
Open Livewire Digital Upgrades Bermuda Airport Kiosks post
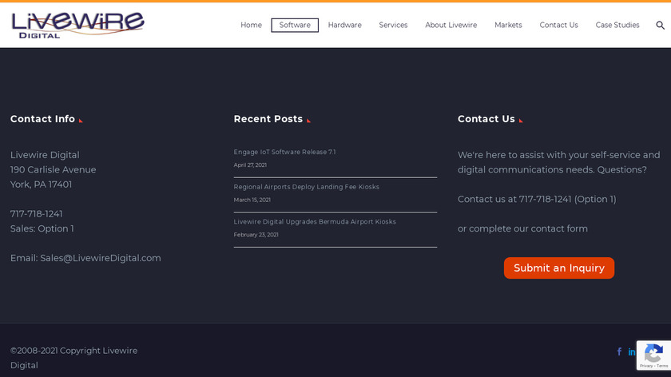[x=315, y=222]
